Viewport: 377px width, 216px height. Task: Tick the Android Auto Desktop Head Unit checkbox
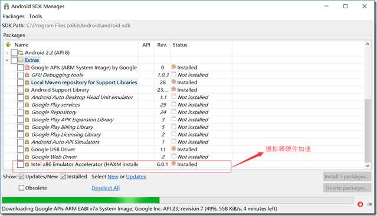(21, 97)
